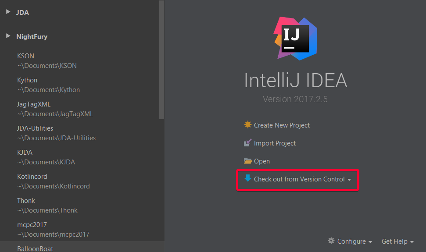This screenshot has height=252, width=426.
Task: Select the highlighted BalloonBoat project
Action: (35, 248)
